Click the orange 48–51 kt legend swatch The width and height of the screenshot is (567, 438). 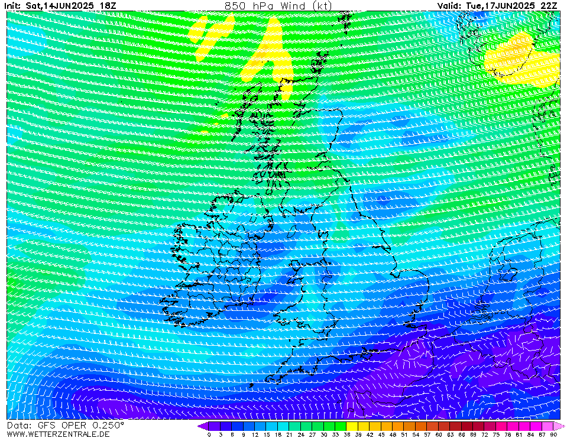[398, 426]
